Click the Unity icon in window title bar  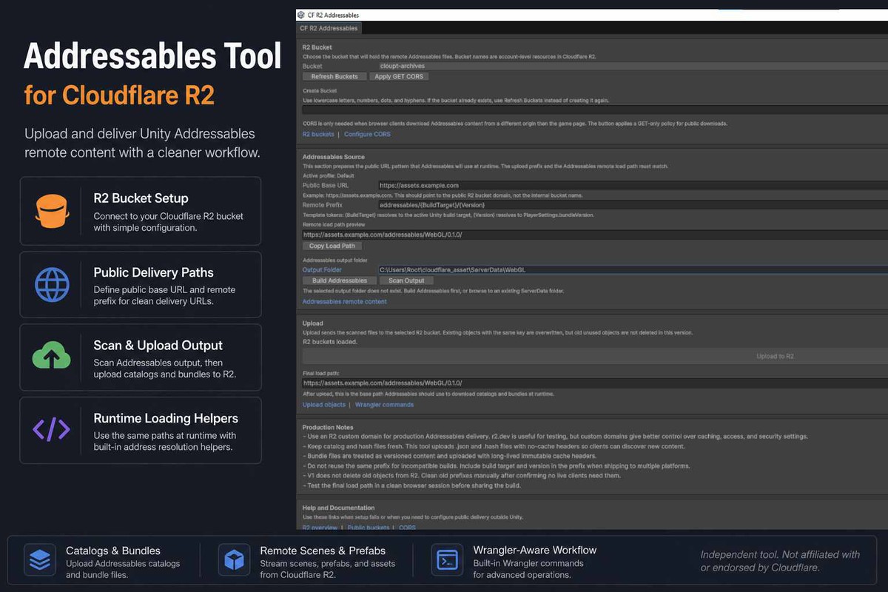pos(301,15)
